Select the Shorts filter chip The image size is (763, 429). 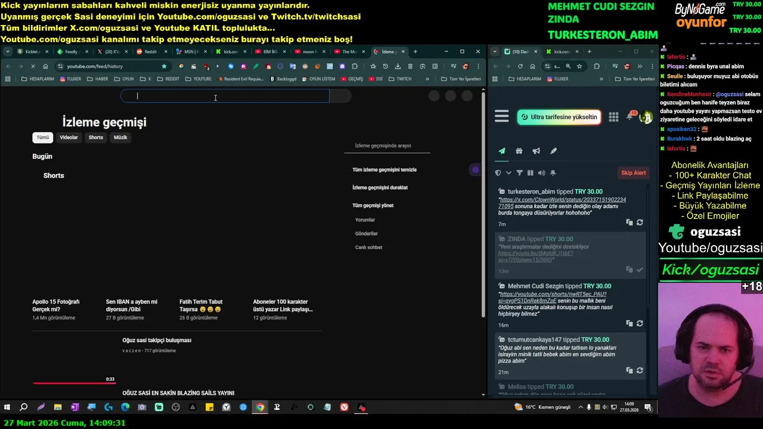96,138
